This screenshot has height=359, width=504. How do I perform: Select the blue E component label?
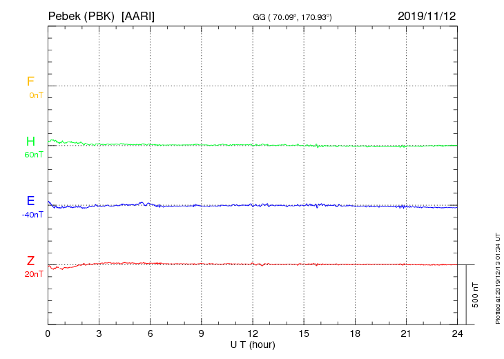(30, 201)
